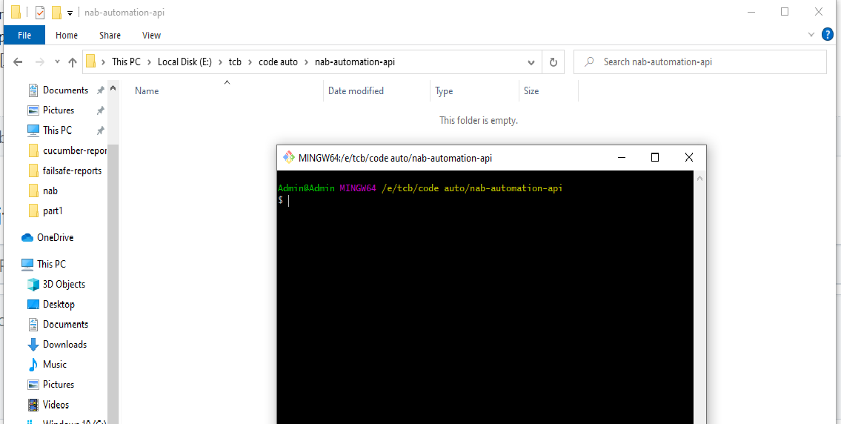Click the Videos filmstrip icon

(33, 405)
